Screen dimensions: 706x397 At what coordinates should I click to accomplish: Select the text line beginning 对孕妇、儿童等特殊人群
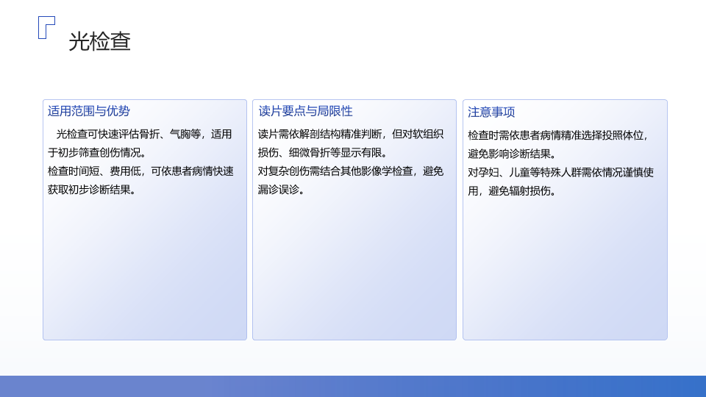pos(560,172)
